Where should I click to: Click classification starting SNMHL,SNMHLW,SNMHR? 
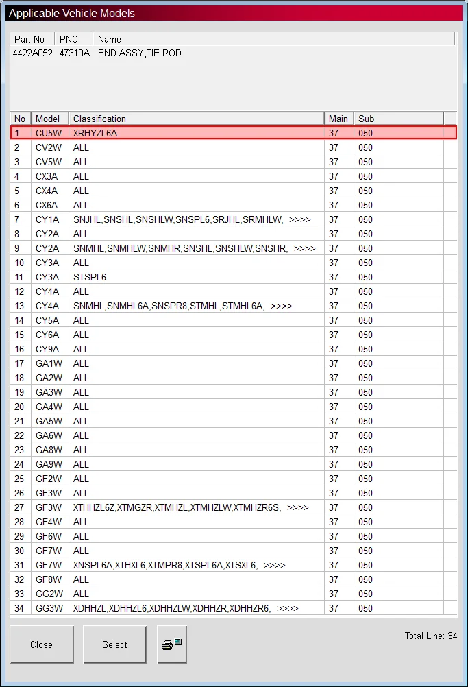[x=195, y=248]
